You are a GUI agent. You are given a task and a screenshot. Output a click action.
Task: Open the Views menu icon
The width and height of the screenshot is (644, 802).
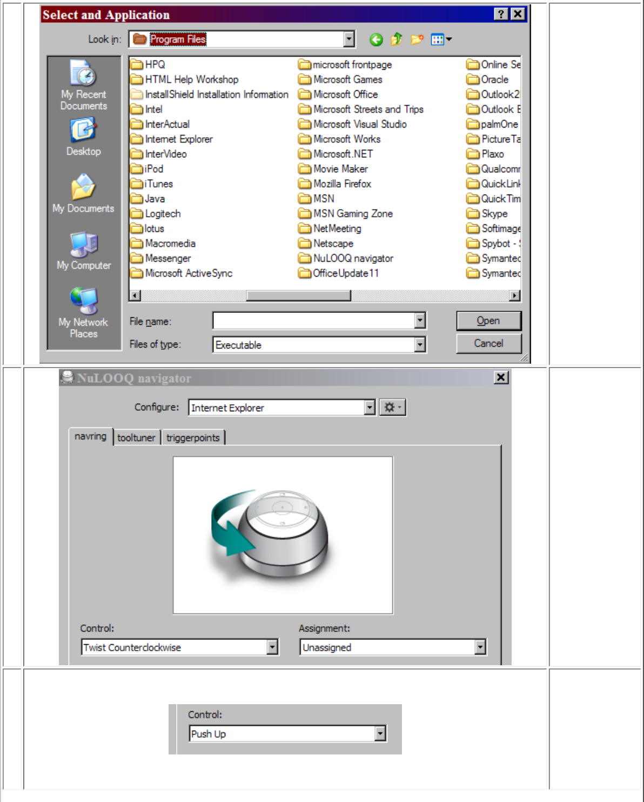click(441, 39)
